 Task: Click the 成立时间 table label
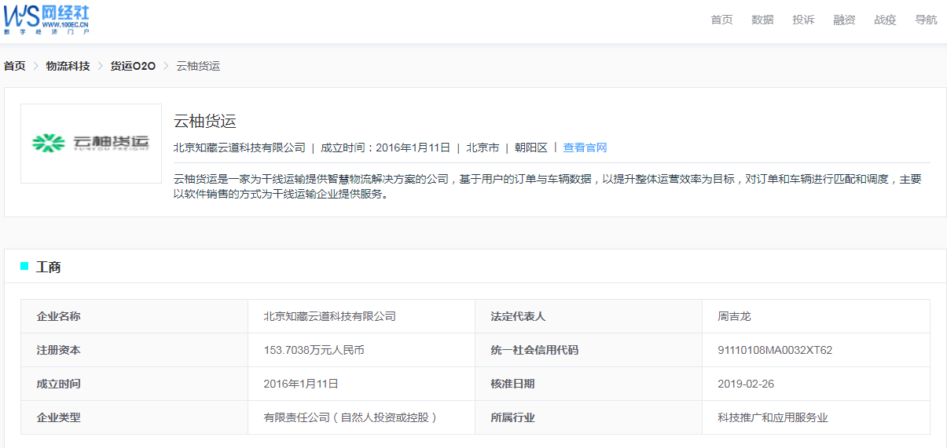[x=59, y=384]
